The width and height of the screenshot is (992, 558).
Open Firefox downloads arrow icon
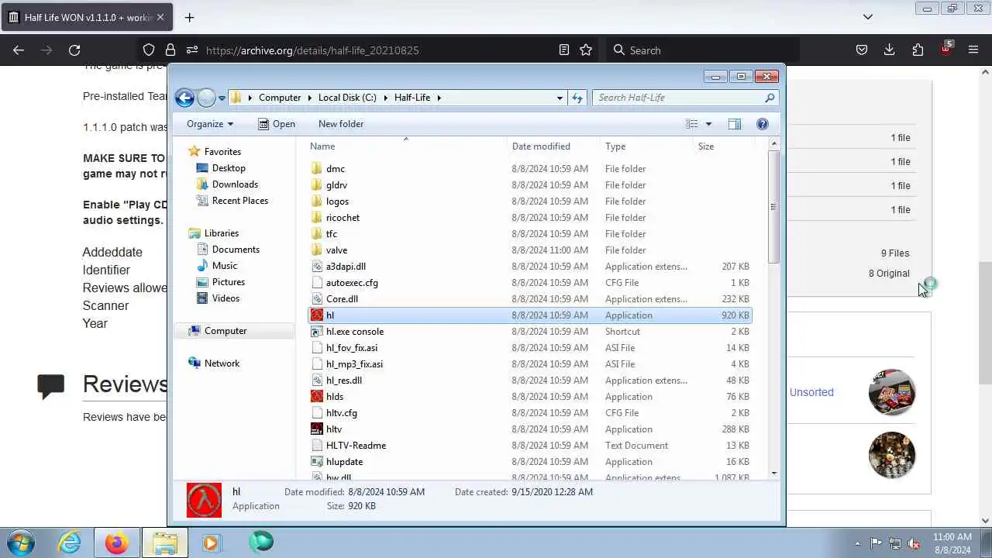[x=890, y=50]
